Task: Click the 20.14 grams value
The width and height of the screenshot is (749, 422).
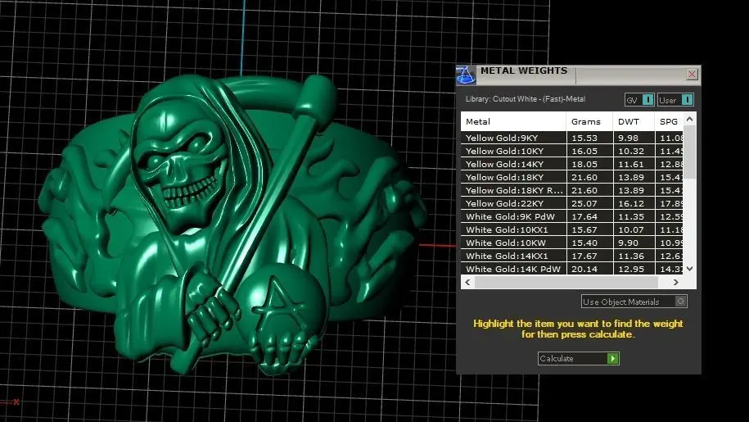Action: pyautogui.click(x=584, y=269)
